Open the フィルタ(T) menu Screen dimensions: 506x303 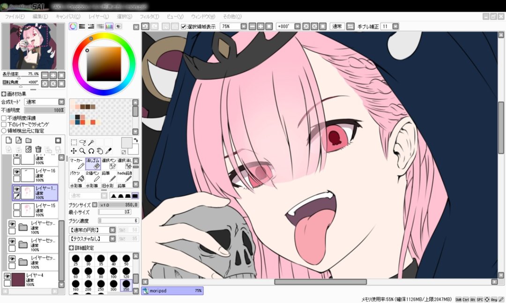pyautogui.click(x=149, y=16)
